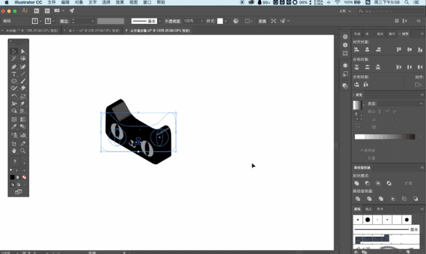The width and height of the screenshot is (426, 254).
Task: Open the Align To options dropdown
Action: (419, 84)
